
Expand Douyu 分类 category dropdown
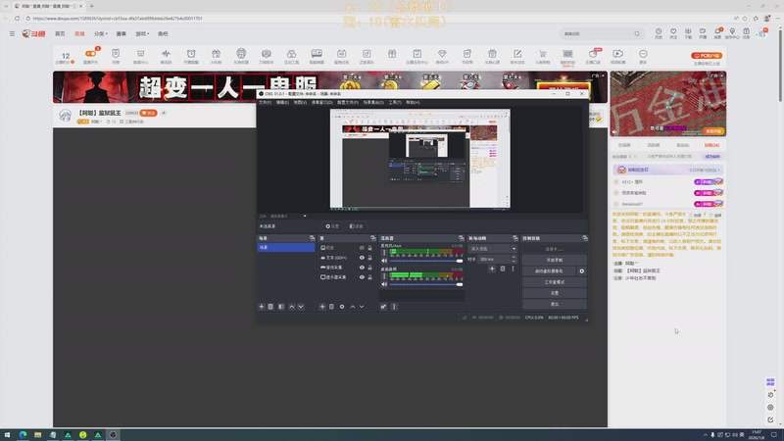pyautogui.click(x=101, y=33)
